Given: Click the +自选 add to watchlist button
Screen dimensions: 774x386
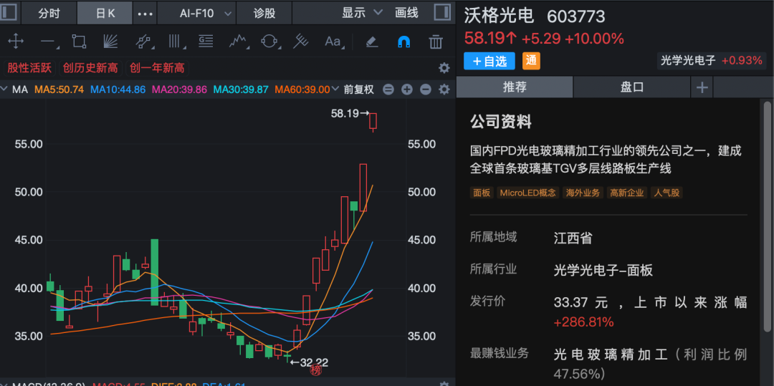Looking at the screenshot, I should point(489,61).
